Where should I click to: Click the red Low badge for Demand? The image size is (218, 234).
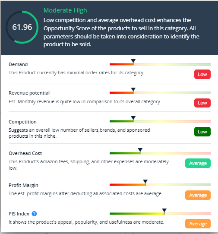click(202, 74)
